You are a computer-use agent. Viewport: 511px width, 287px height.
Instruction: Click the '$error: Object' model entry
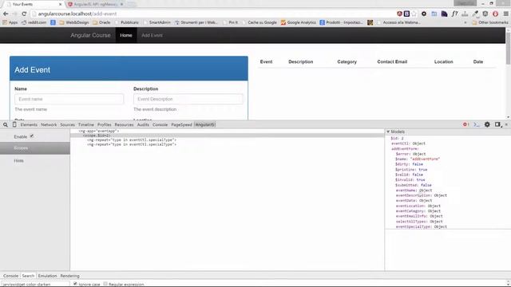410,154
